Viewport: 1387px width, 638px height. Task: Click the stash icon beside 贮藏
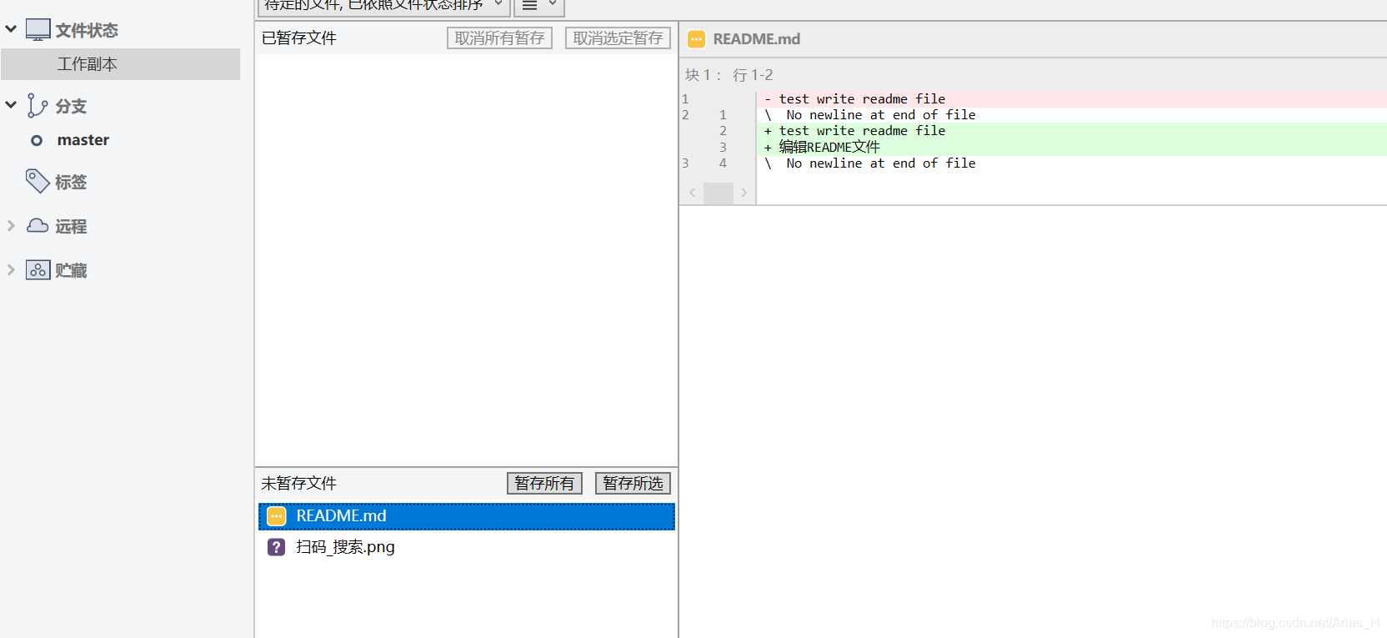pos(38,270)
